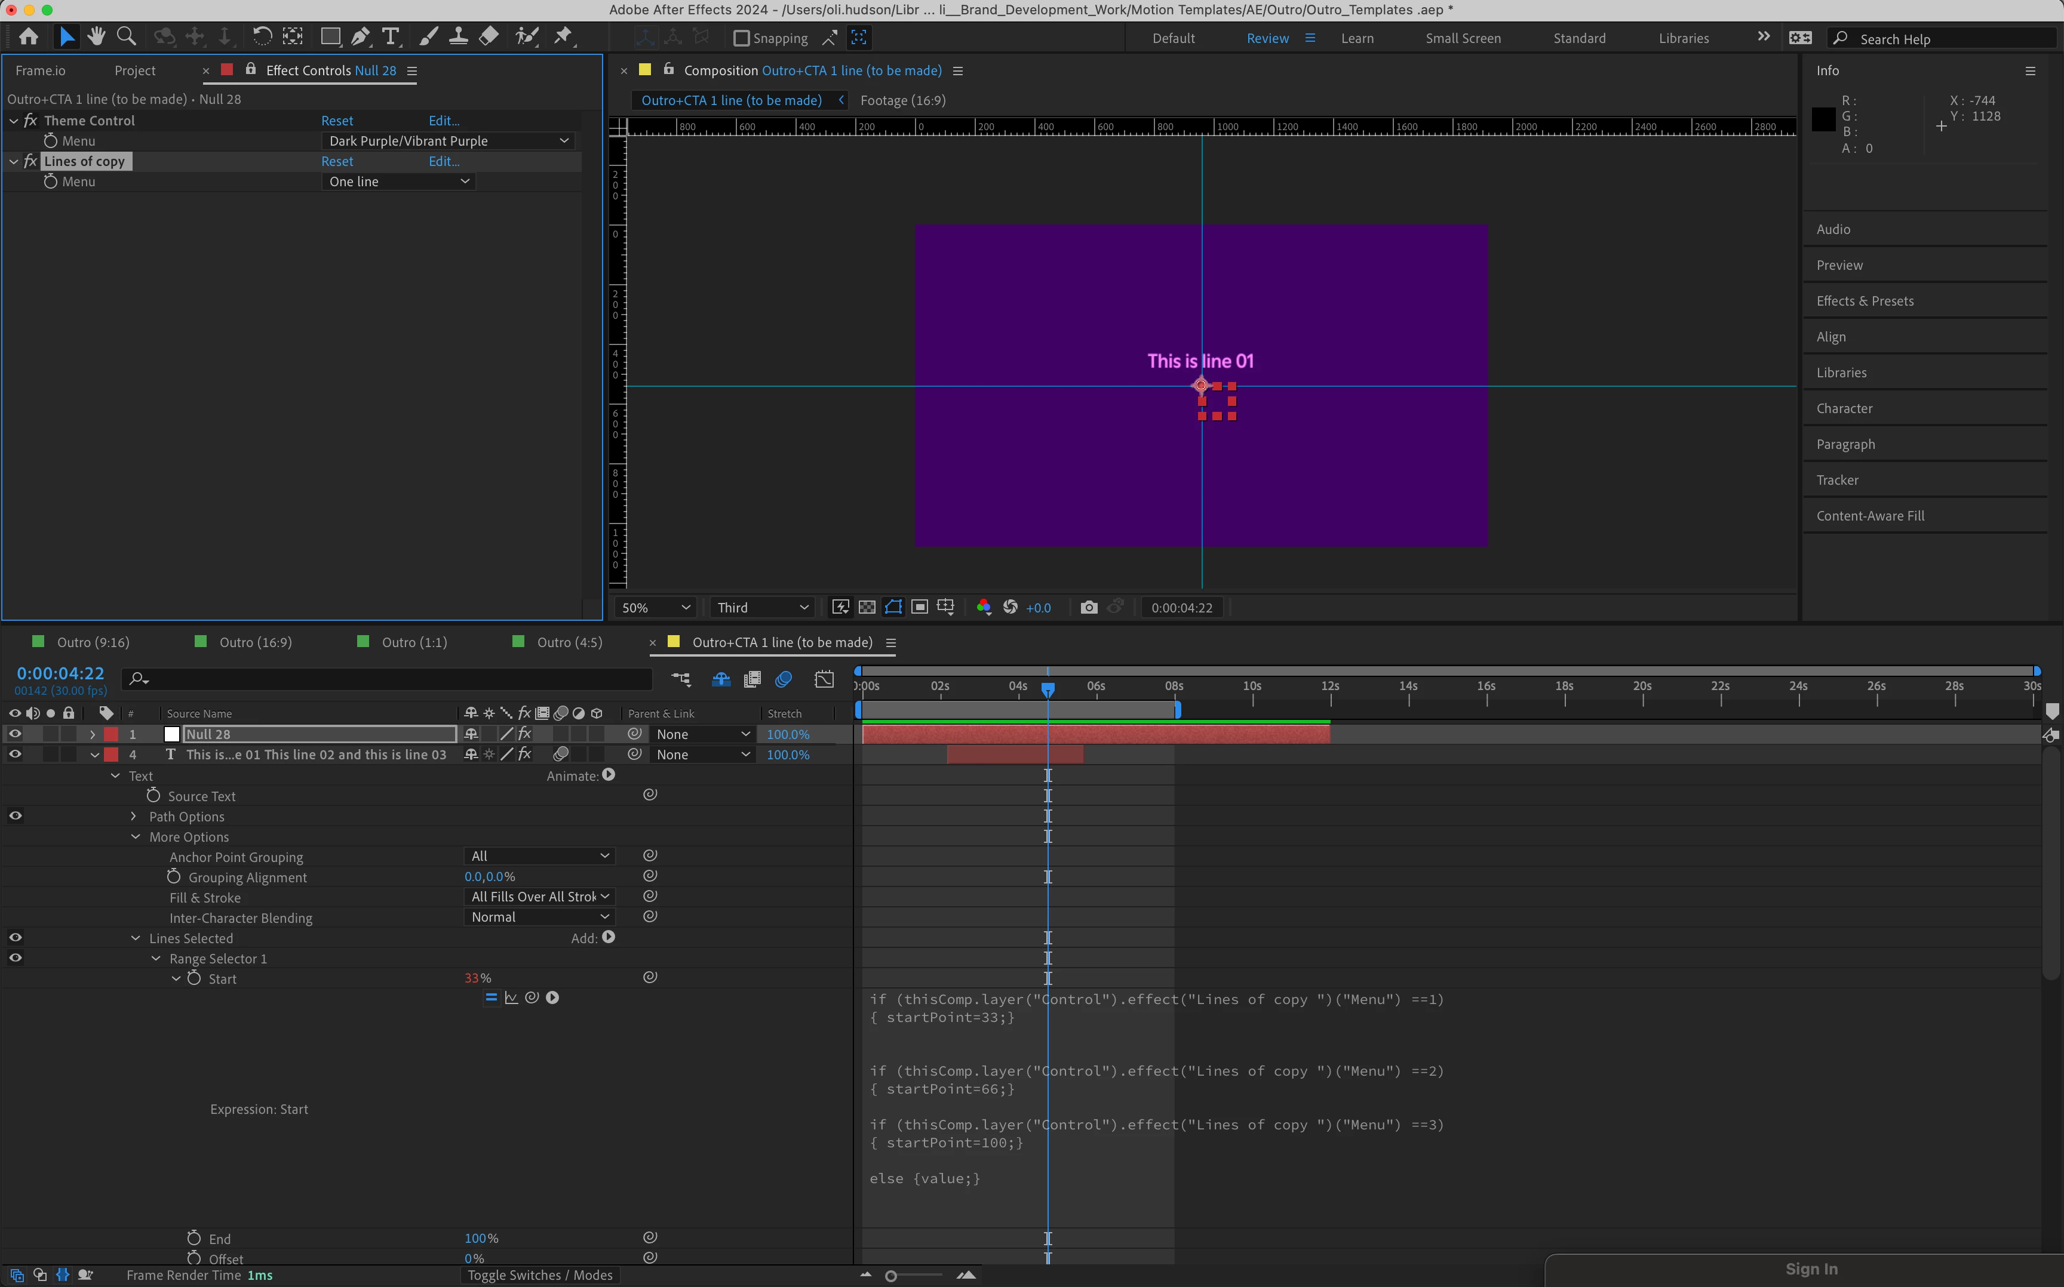
Task: Click the timeline zoom slider handle
Action: pyautogui.click(x=890, y=1275)
